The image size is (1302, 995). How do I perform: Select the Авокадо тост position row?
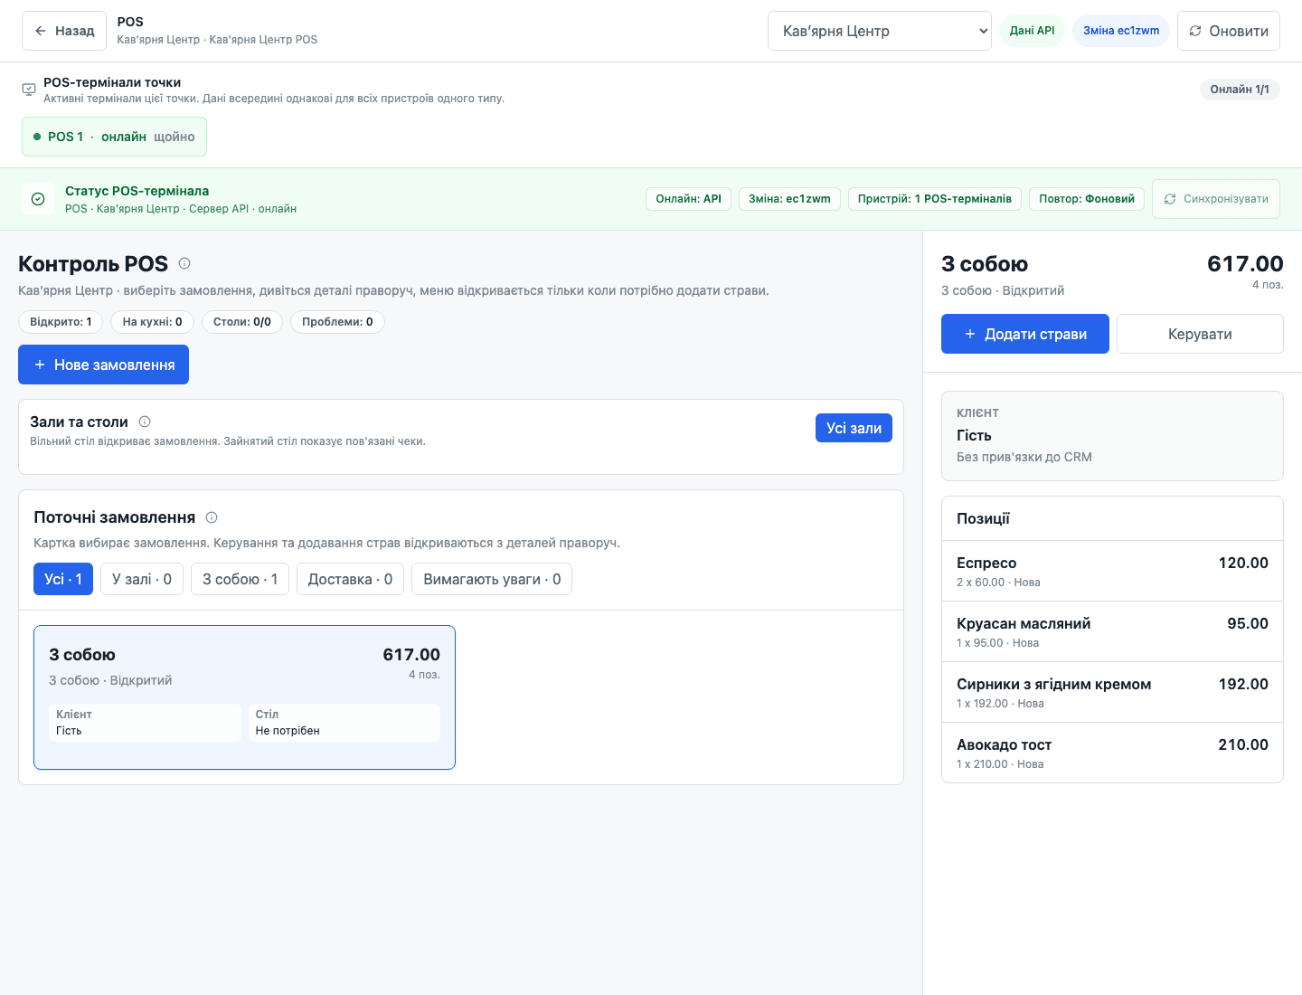(x=1112, y=753)
